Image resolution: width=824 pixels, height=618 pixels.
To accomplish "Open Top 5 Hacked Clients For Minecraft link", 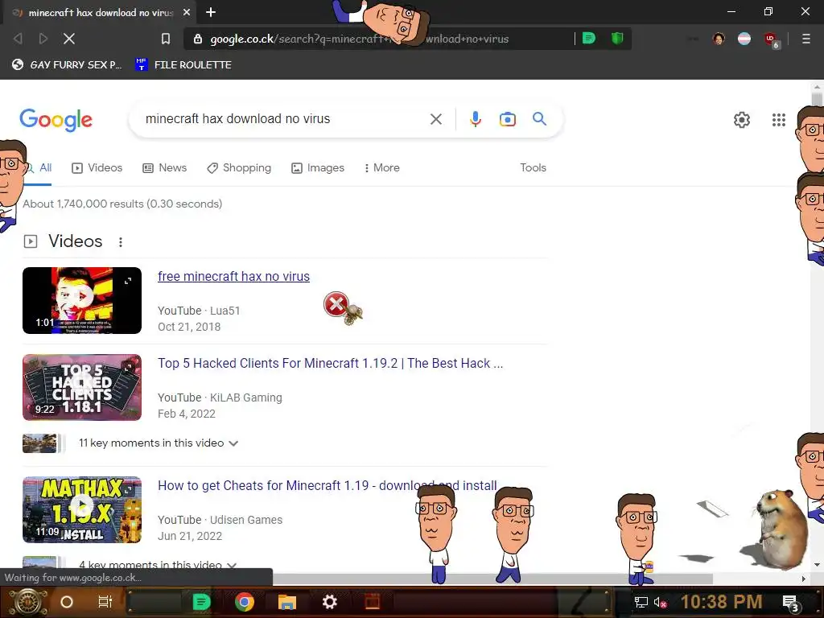I will point(330,363).
